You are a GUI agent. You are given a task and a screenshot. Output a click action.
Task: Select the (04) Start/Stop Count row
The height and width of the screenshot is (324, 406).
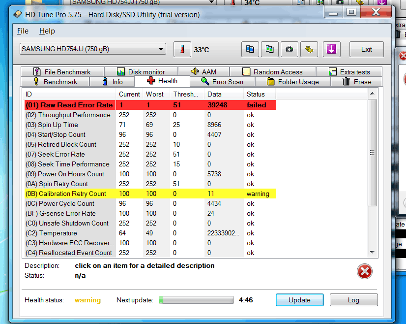tap(150, 134)
